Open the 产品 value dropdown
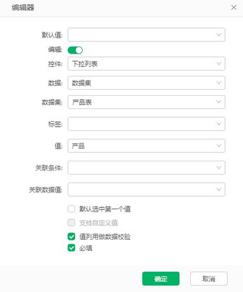The image size is (243, 292). 146,146
